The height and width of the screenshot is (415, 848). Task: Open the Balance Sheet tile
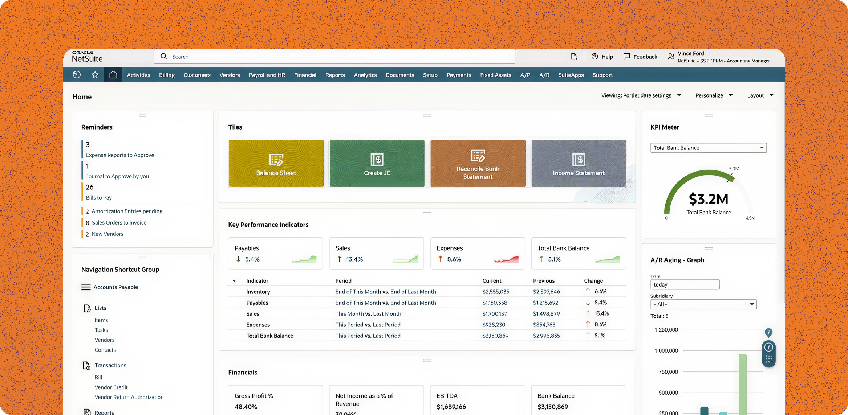point(276,164)
